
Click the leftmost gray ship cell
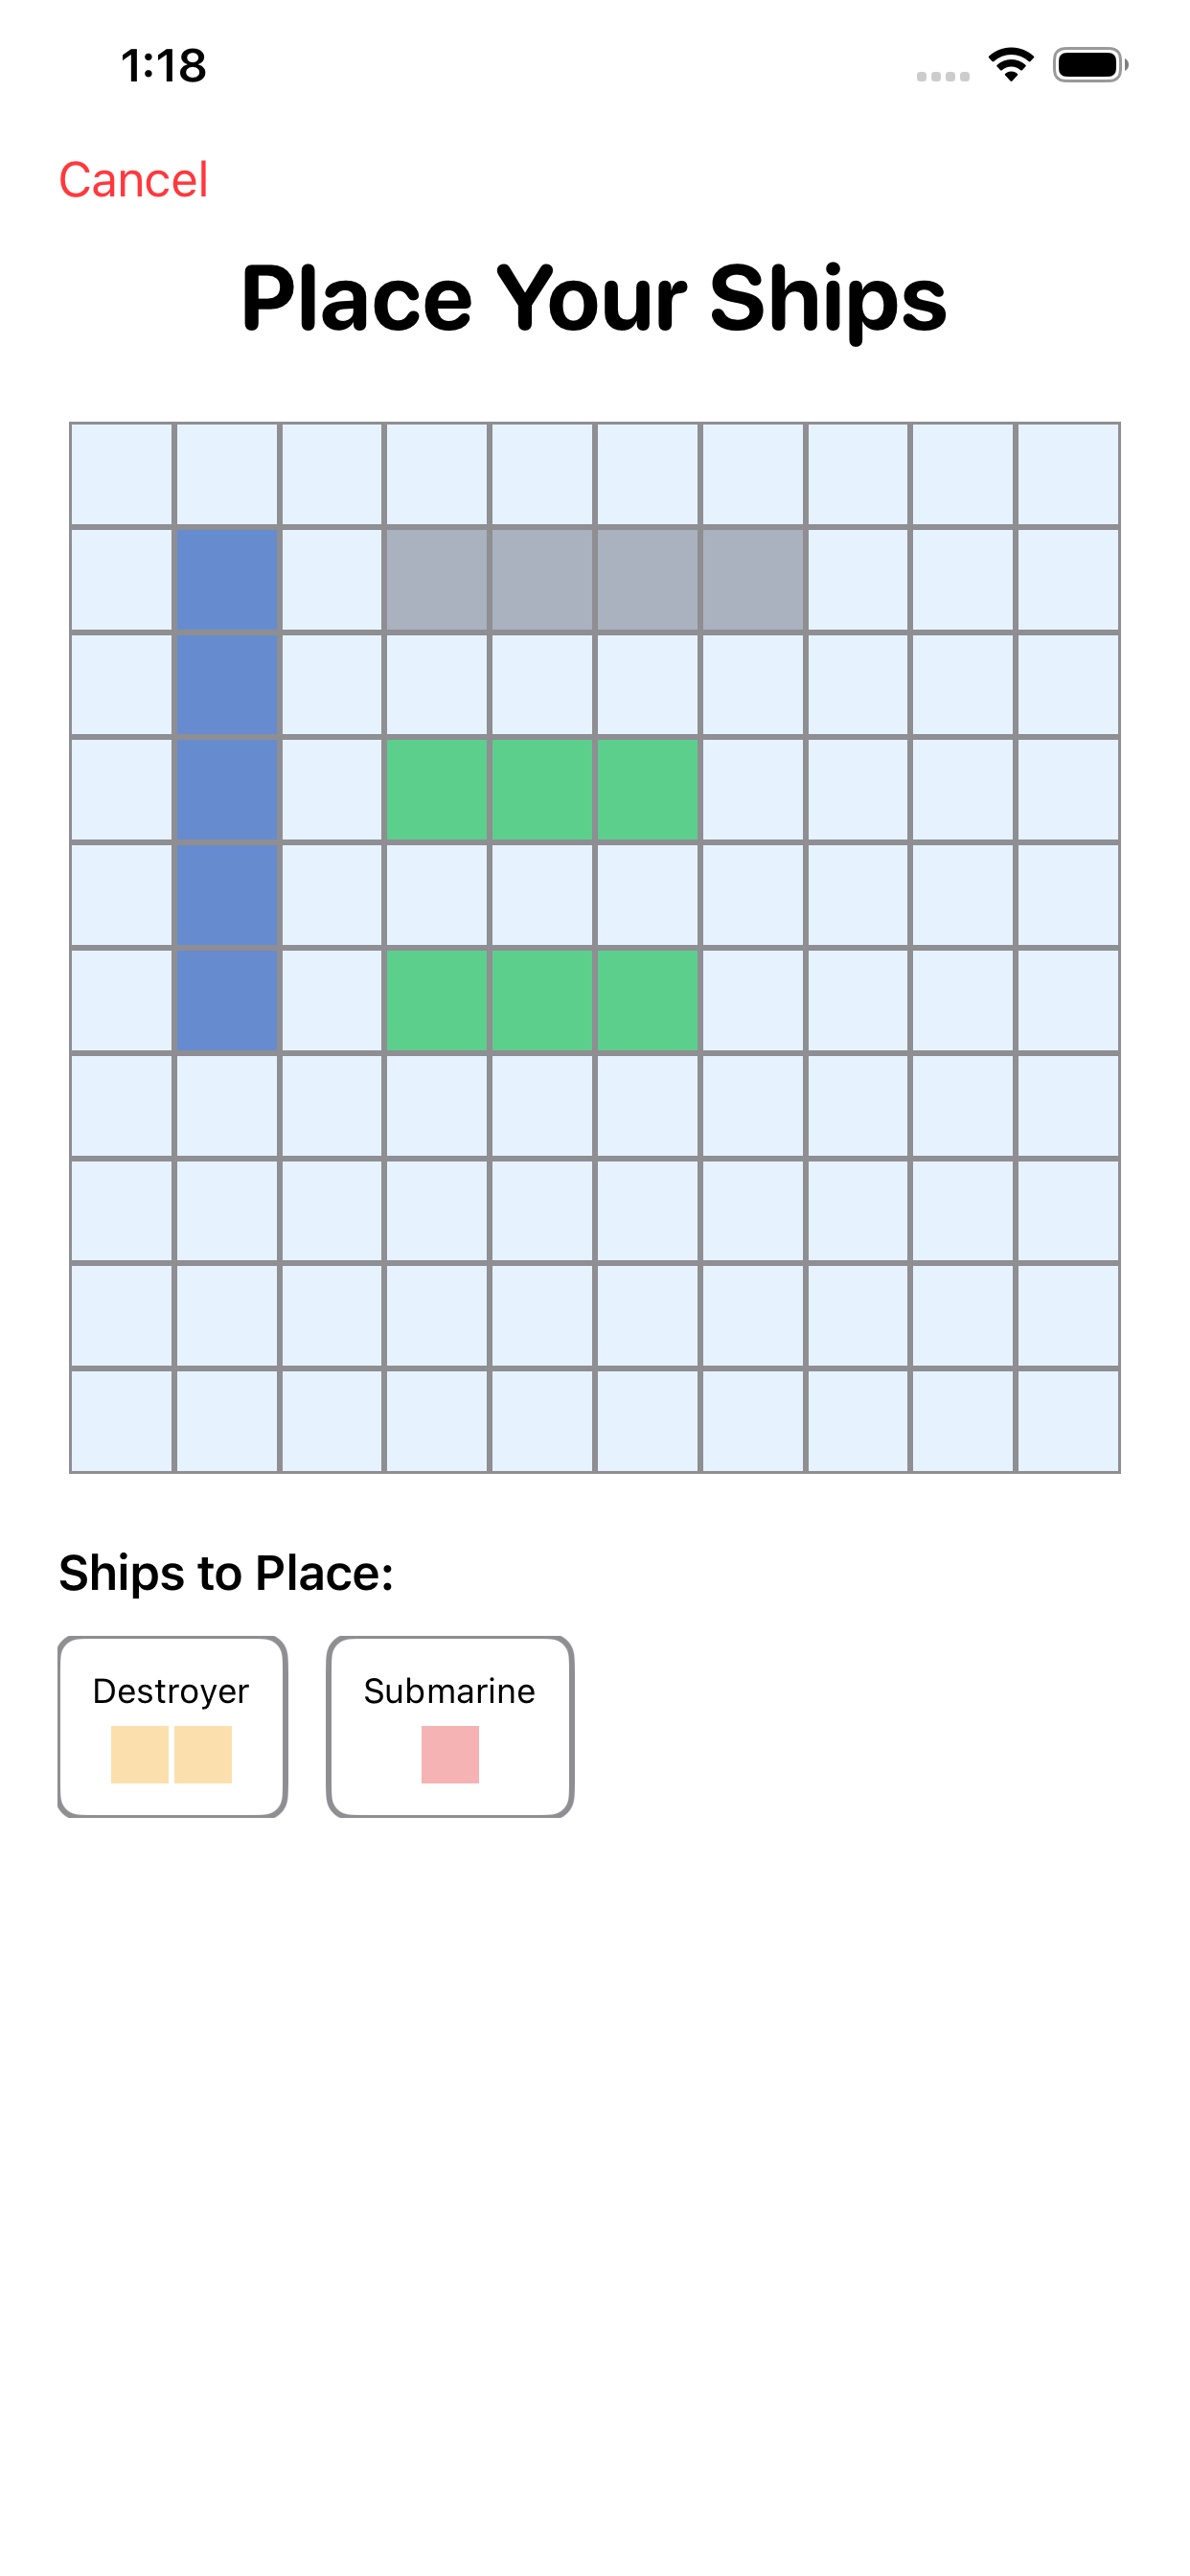click(437, 580)
